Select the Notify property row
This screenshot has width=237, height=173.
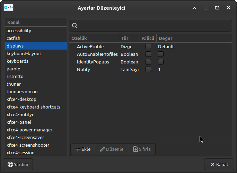pos(84,69)
